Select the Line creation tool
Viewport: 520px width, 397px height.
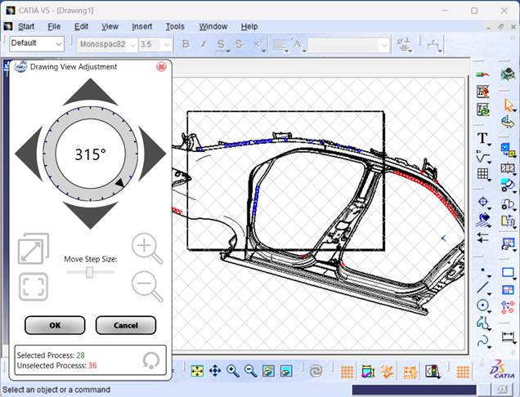click(483, 288)
